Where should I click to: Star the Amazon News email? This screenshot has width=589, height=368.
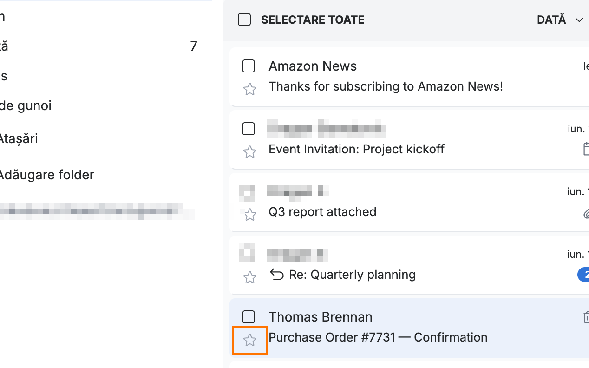[250, 89]
